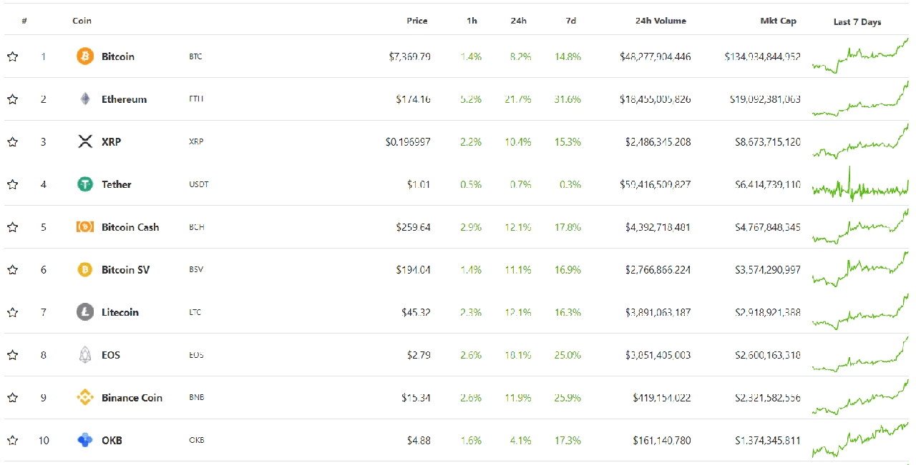916x465 pixels.
Task: Open the XRP coin name link
Action: pyautogui.click(x=112, y=141)
